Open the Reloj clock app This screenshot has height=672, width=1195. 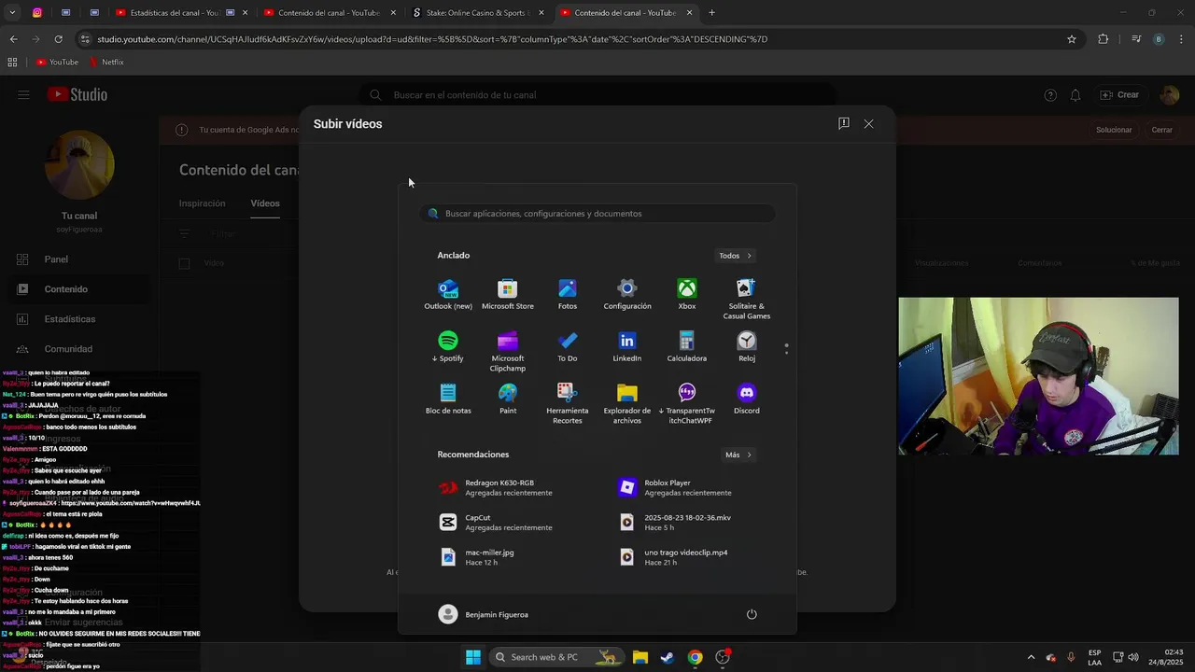pos(747,346)
